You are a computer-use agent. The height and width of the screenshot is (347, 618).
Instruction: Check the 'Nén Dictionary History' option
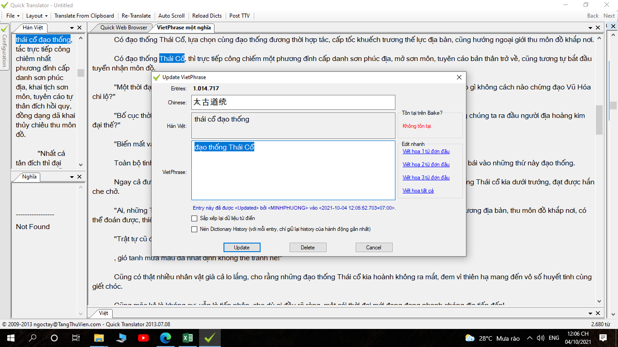(x=194, y=229)
